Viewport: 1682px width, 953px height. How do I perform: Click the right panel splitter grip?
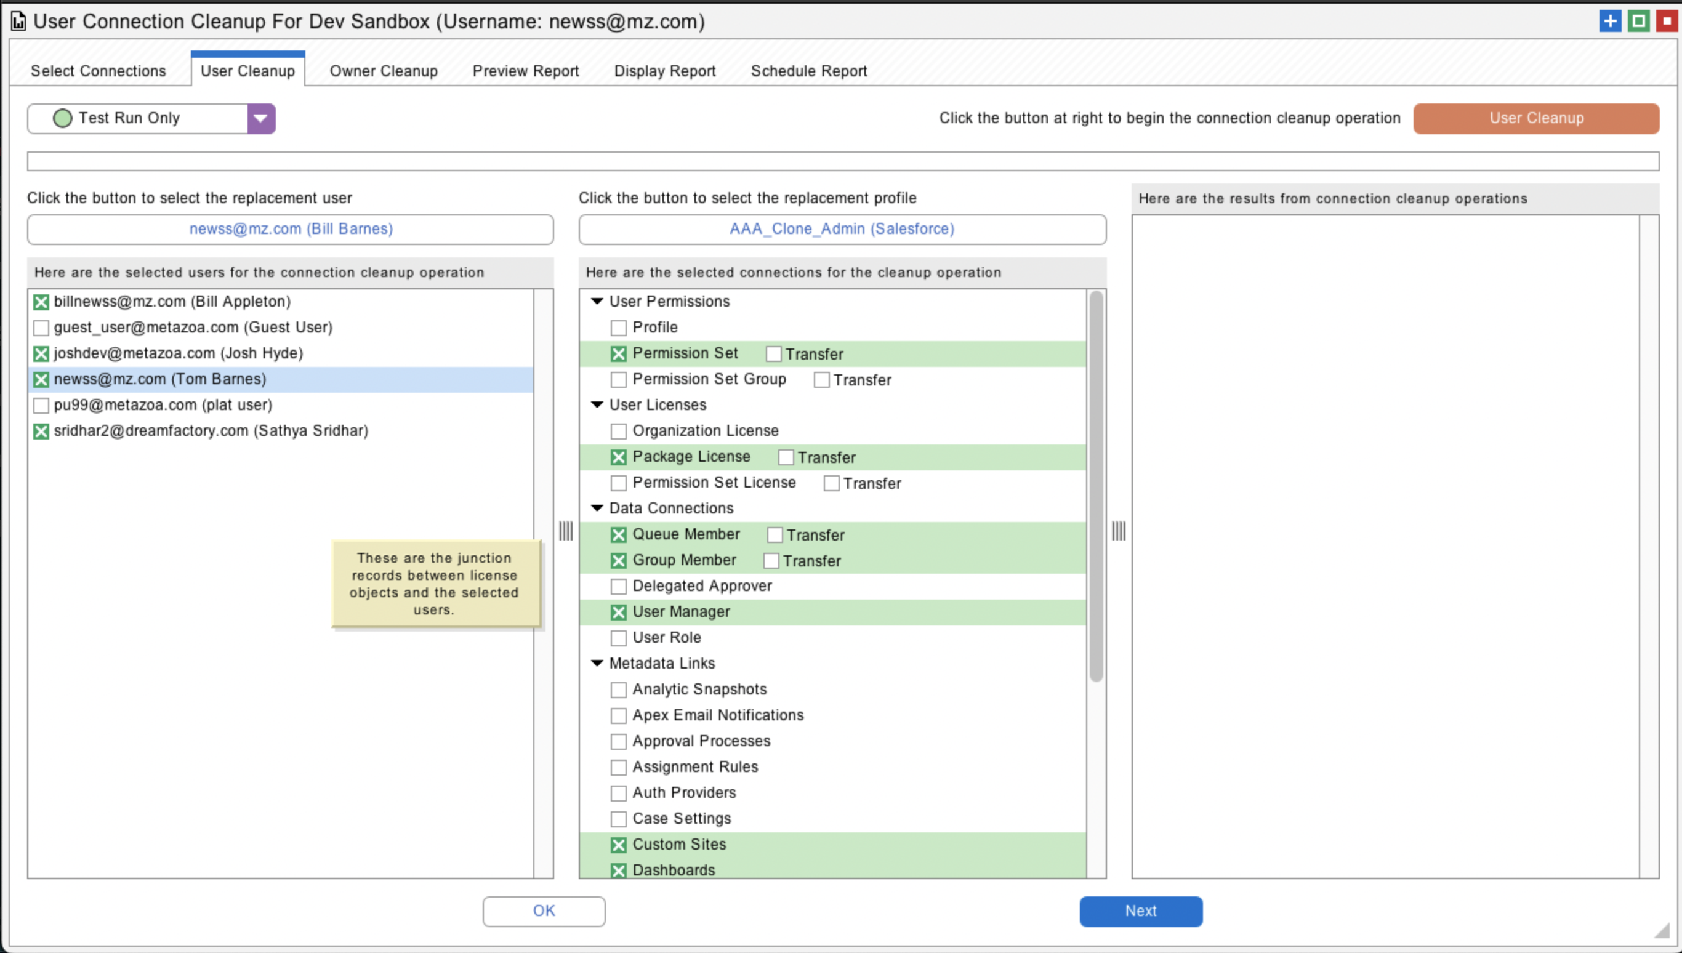click(x=1119, y=531)
